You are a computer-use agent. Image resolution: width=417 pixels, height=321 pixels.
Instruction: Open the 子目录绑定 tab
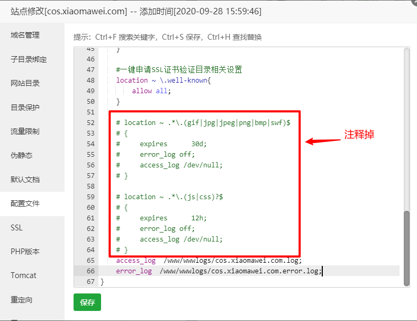coord(29,59)
